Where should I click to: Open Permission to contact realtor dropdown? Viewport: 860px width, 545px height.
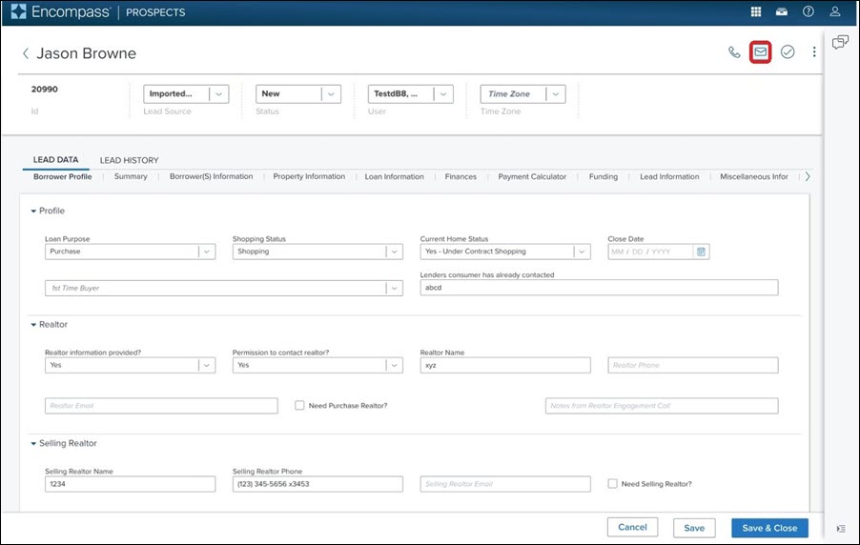[317, 365]
